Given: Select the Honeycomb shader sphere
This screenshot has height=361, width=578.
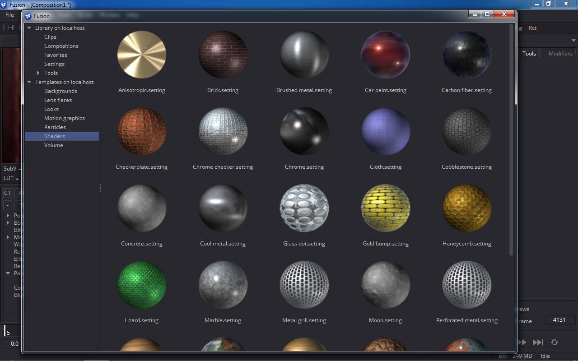Looking at the screenshot, I should [x=467, y=208].
